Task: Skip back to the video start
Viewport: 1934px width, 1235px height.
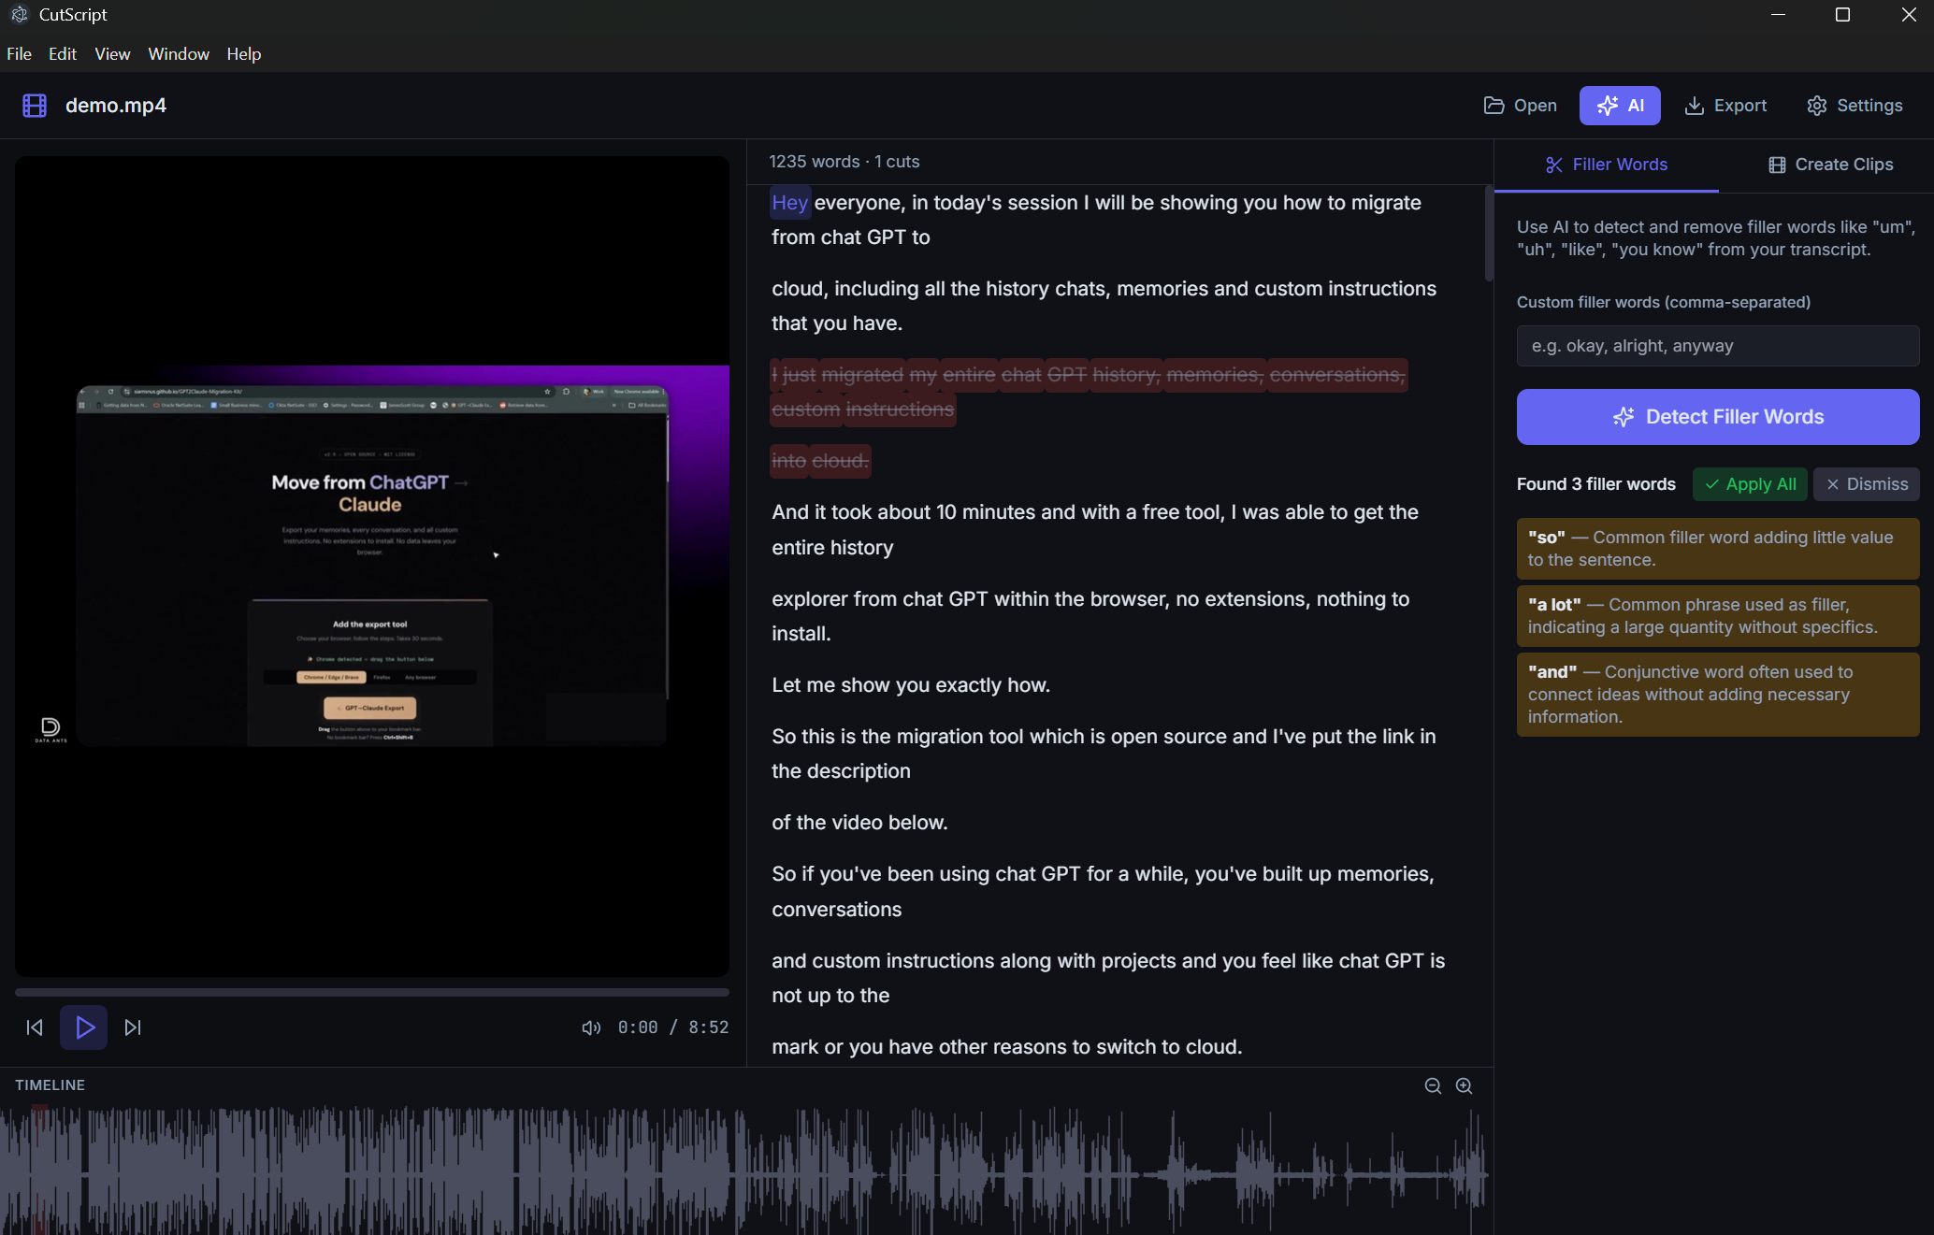Action: click(35, 1027)
